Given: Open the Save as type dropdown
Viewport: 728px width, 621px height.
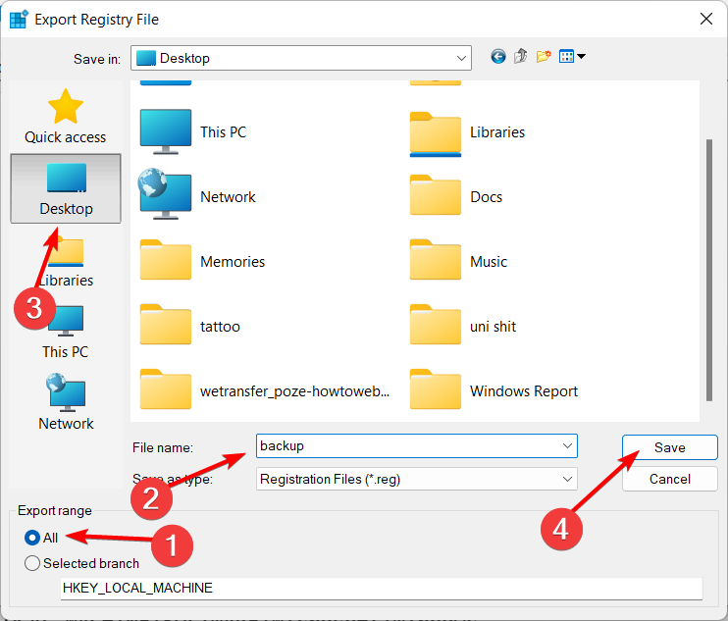Looking at the screenshot, I should [x=416, y=479].
